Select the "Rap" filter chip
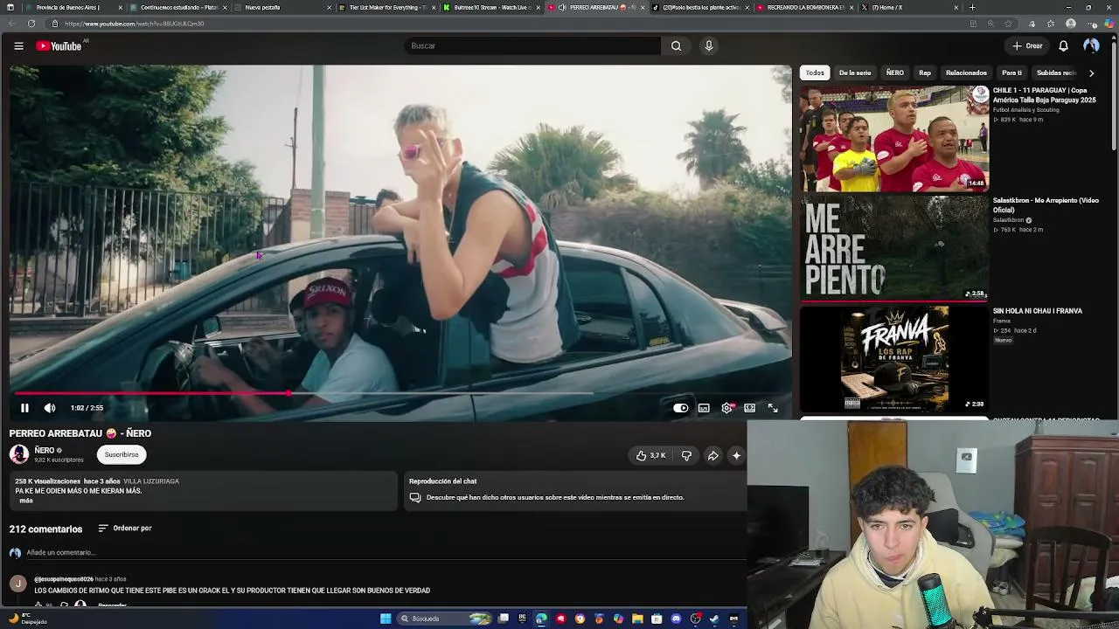 (925, 73)
